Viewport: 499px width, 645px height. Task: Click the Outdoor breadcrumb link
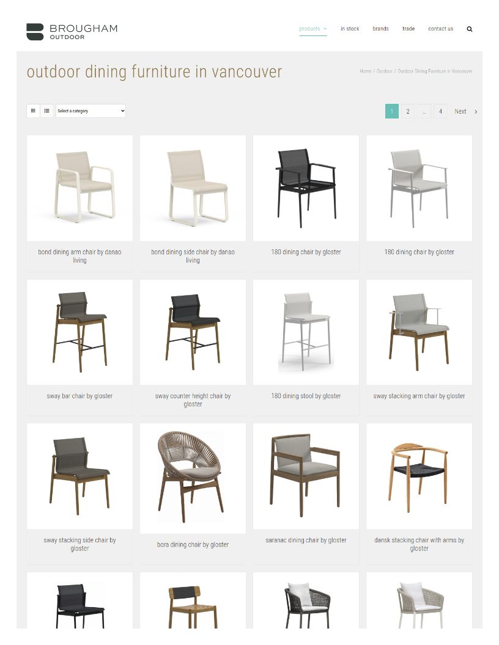point(385,71)
